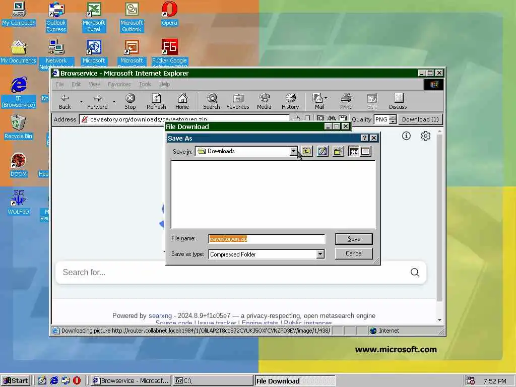The image size is (516, 387).
Task: Click the Address bar URL field
Action: coord(184,119)
